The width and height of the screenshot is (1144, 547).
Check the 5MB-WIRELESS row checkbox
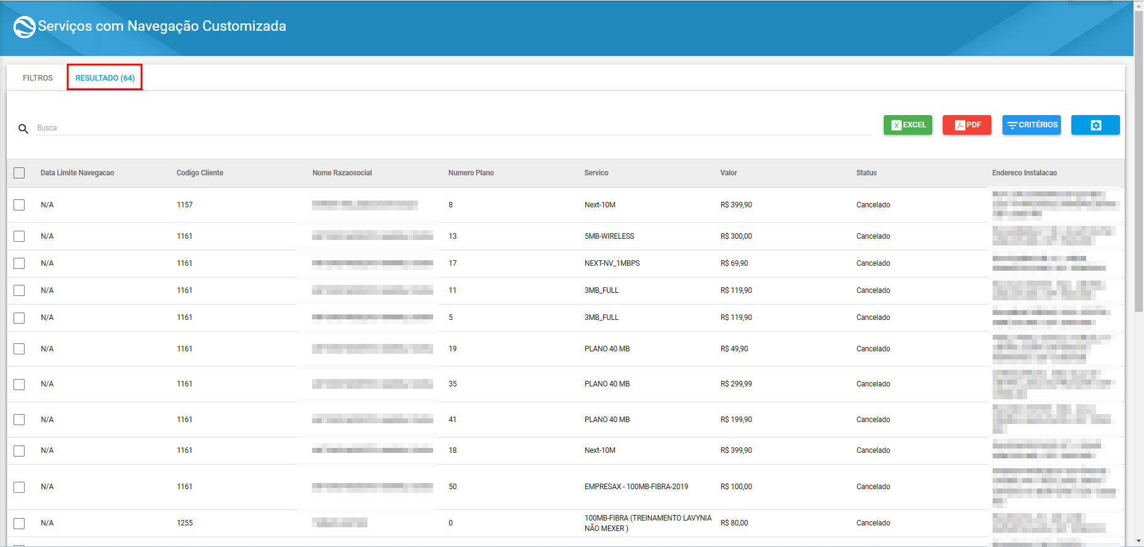click(x=19, y=236)
